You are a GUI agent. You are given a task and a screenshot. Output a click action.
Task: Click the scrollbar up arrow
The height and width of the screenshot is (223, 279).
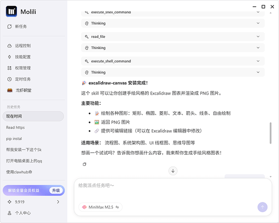(x=271, y=13)
